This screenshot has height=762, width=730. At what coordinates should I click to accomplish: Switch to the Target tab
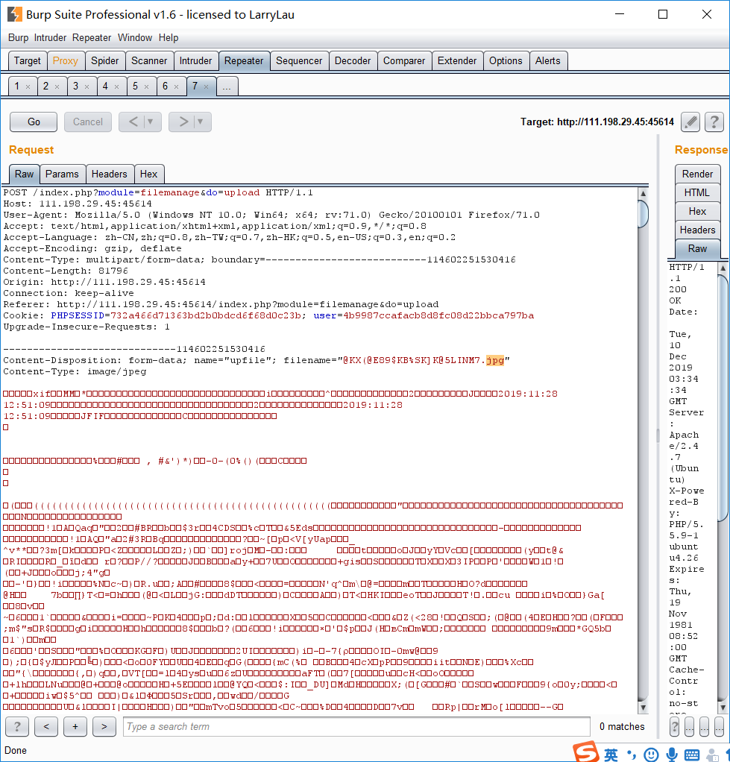click(x=28, y=61)
